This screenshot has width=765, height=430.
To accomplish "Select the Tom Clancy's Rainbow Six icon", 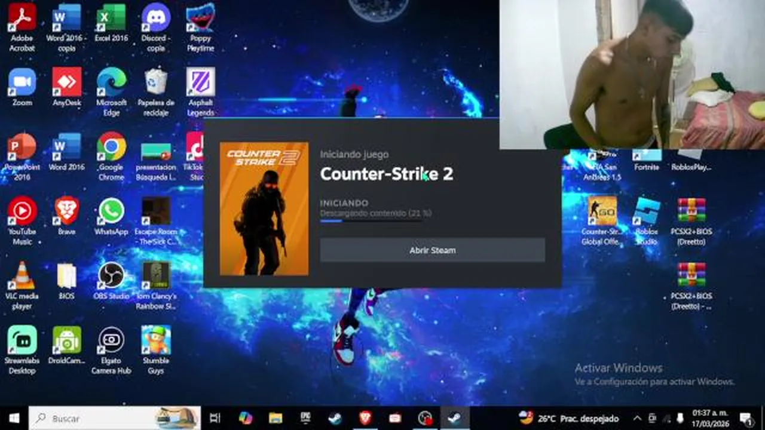I will [156, 285].
